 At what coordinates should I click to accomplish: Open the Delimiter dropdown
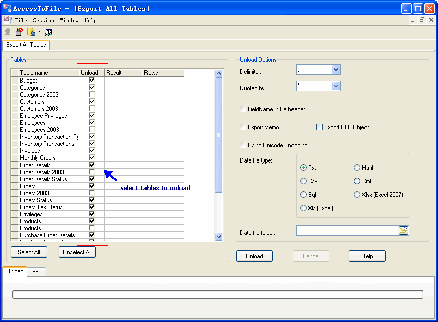[336, 70]
